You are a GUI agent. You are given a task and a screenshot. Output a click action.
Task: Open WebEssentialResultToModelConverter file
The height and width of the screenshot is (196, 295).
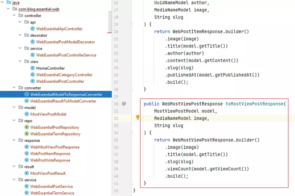[63, 101]
